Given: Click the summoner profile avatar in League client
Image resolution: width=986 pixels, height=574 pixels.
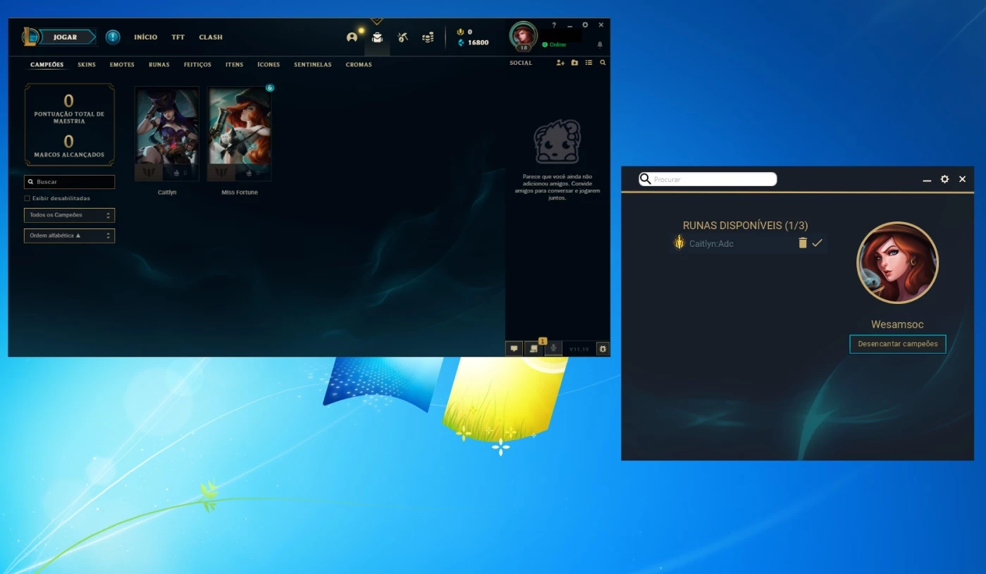Looking at the screenshot, I should 523,35.
